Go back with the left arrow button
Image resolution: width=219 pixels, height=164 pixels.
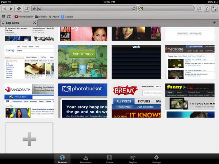coord(5,9)
